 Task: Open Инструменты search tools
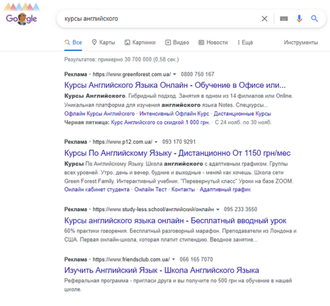click(x=301, y=42)
